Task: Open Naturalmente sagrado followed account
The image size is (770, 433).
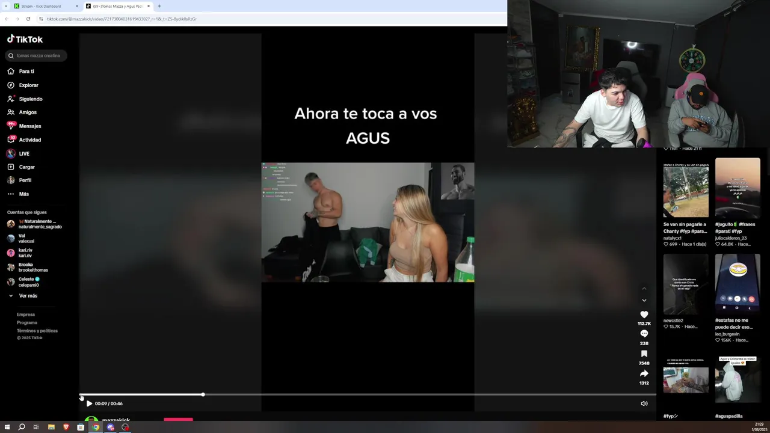Action: click(35, 224)
